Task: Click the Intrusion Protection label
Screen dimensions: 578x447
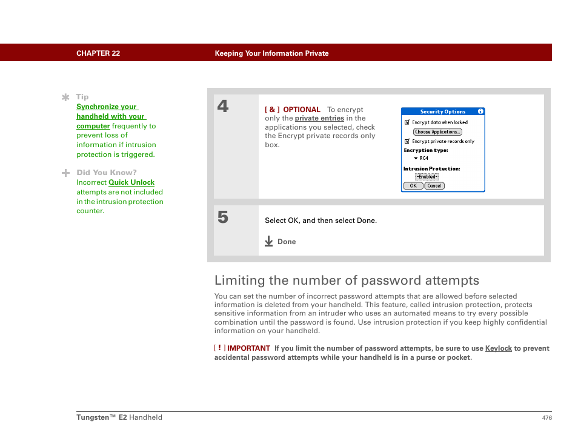Action: [x=431, y=169]
